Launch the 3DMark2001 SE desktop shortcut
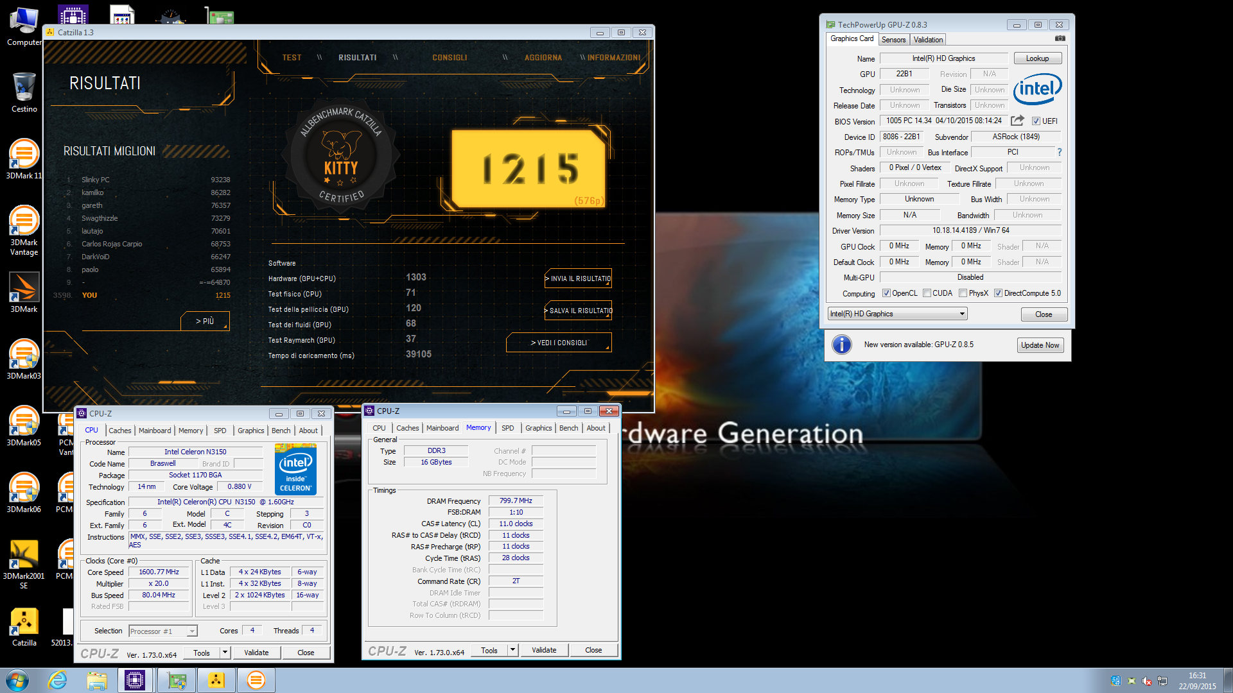Screen dimensions: 1233x693 click(x=24, y=564)
